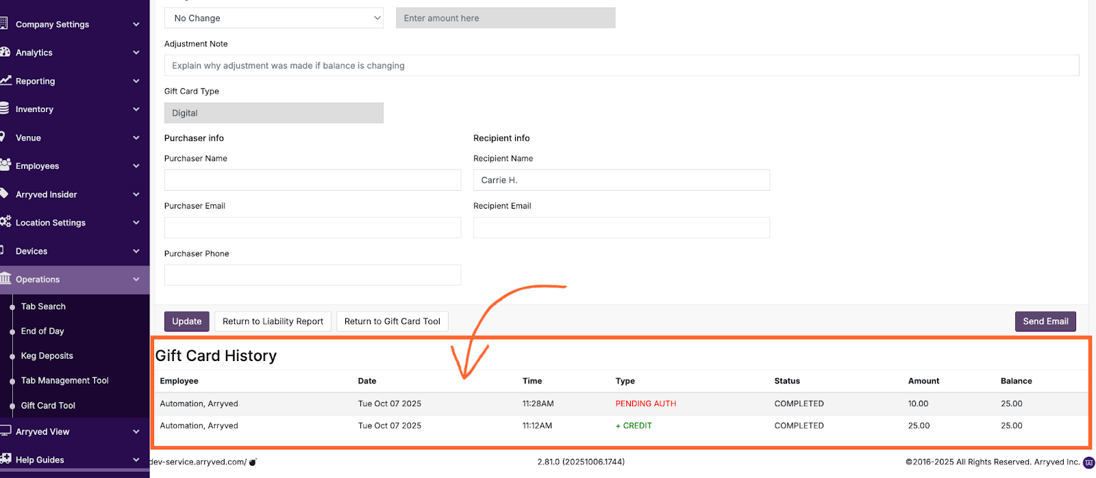Screen dimensions: 1096x478
Task: Click the Operations building icon
Action: point(5,278)
